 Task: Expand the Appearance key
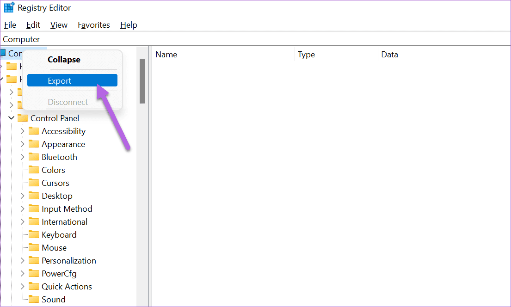(23, 144)
